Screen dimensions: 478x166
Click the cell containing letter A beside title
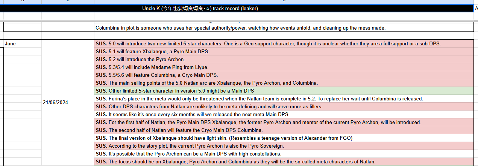pyautogui.click(x=476, y=8)
